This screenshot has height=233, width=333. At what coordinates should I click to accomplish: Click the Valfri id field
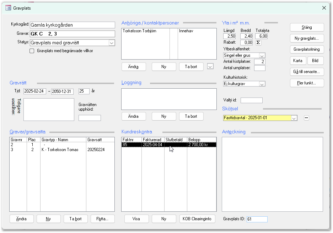point(252,100)
